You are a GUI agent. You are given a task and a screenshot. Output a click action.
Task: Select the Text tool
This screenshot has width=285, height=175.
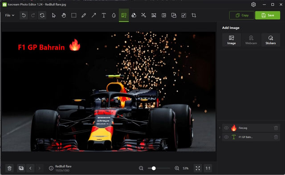(x=104, y=16)
